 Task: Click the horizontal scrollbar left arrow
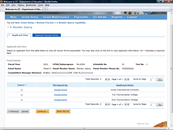click(x=1, y=128)
